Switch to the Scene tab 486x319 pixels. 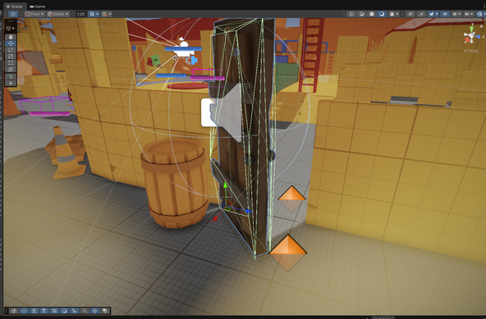coord(14,7)
